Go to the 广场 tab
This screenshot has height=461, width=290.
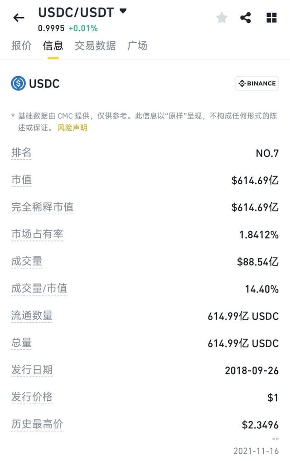[x=137, y=45]
